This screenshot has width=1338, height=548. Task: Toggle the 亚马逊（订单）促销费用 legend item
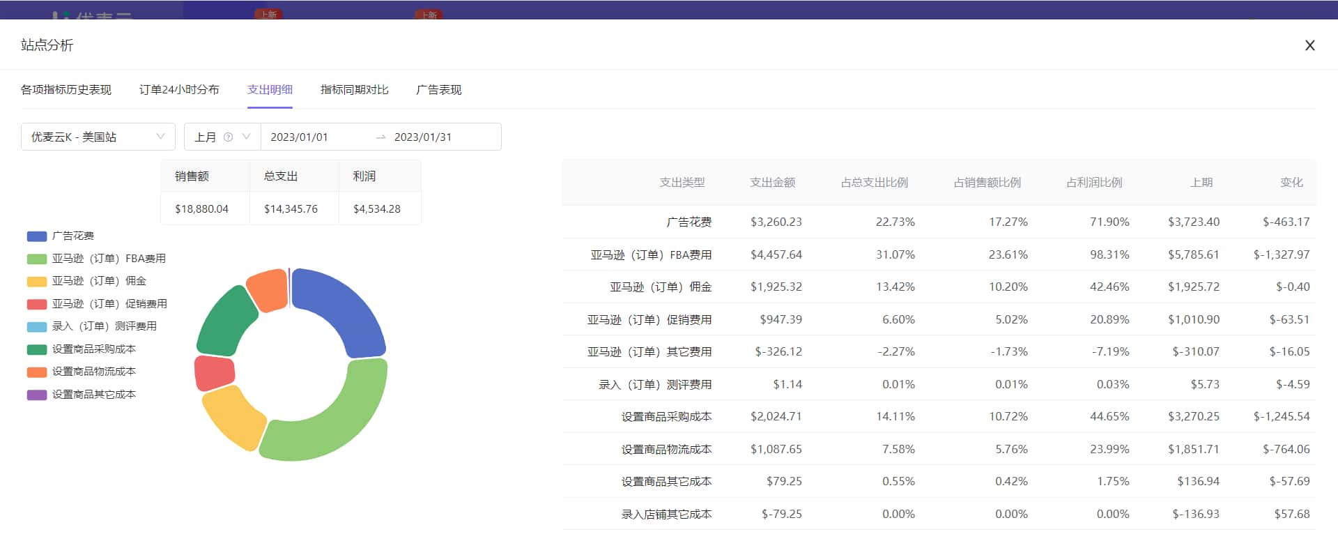tap(97, 304)
